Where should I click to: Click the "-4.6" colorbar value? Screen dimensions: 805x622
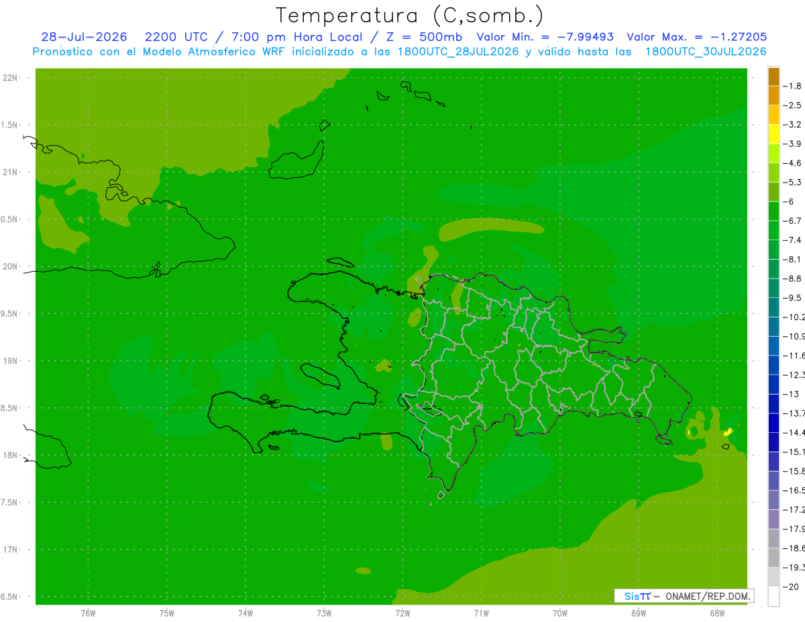click(x=794, y=163)
